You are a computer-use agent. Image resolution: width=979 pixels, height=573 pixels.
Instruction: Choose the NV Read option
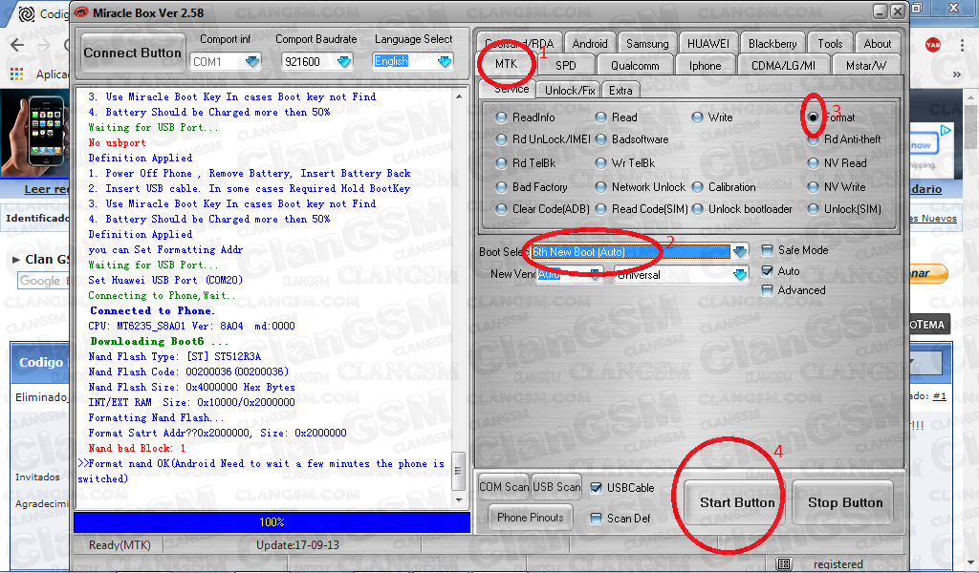click(813, 163)
